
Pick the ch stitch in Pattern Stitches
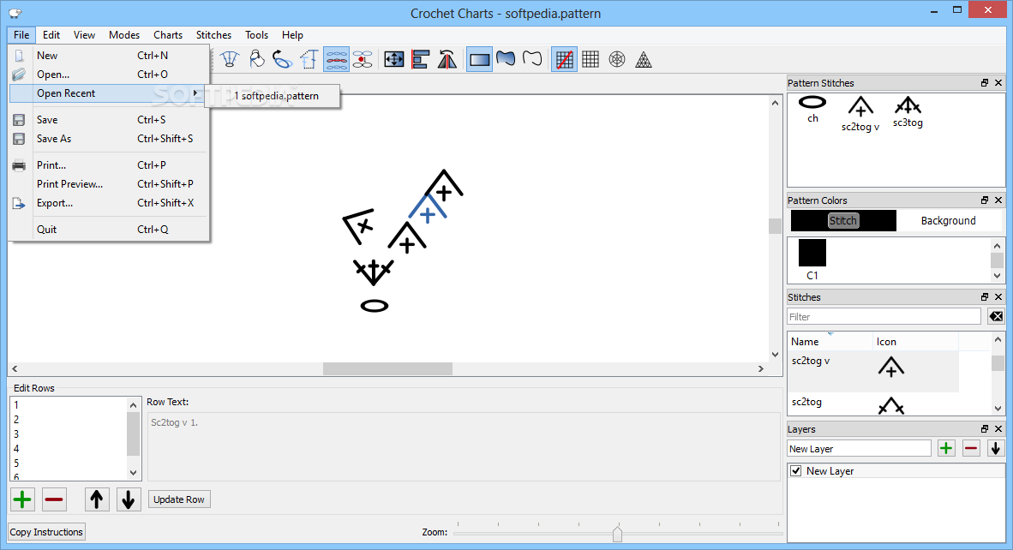[812, 109]
